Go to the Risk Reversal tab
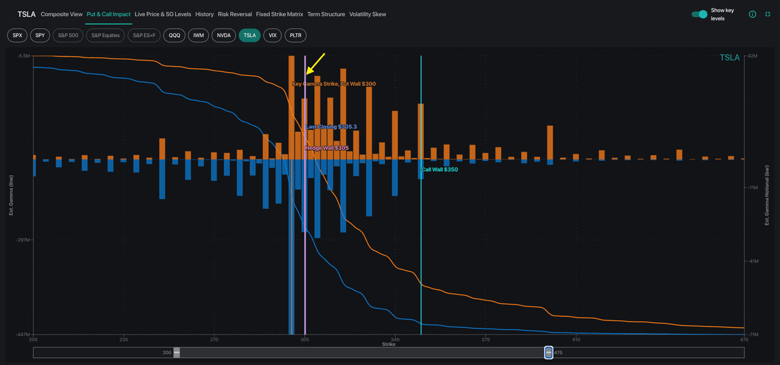 click(x=235, y=14)
